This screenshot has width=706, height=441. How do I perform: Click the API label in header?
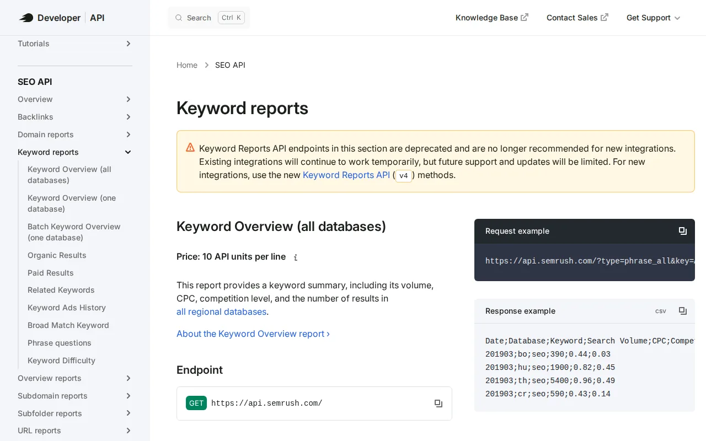[x=97, y=18]
